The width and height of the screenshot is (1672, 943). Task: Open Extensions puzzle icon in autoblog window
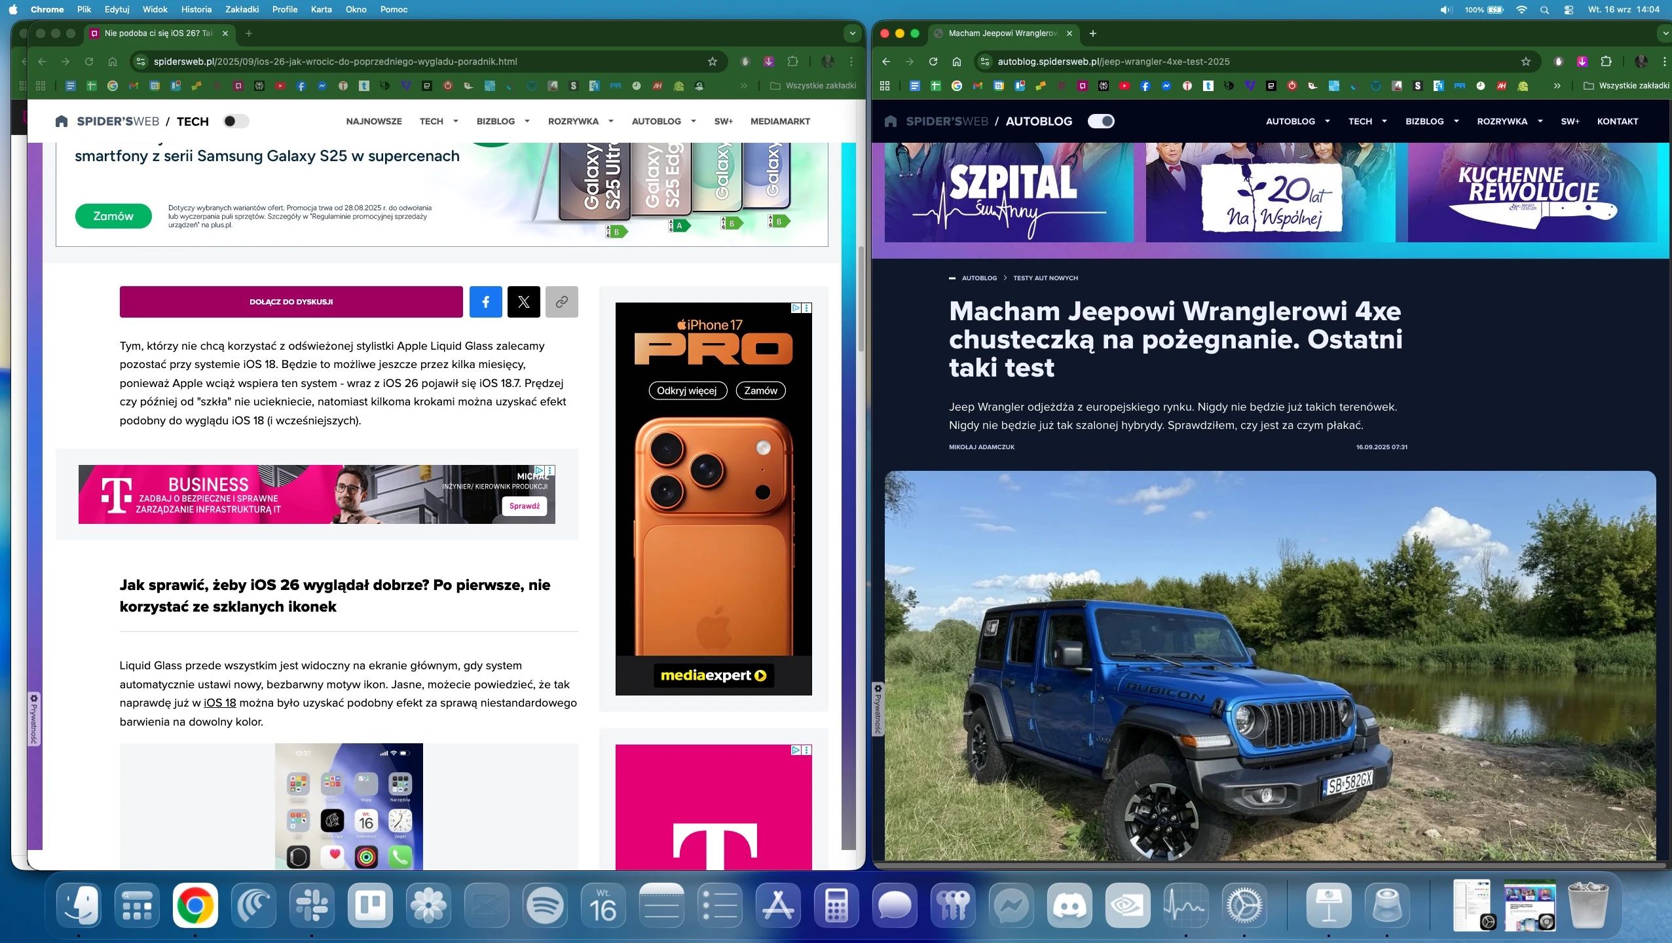point(1606,62)
